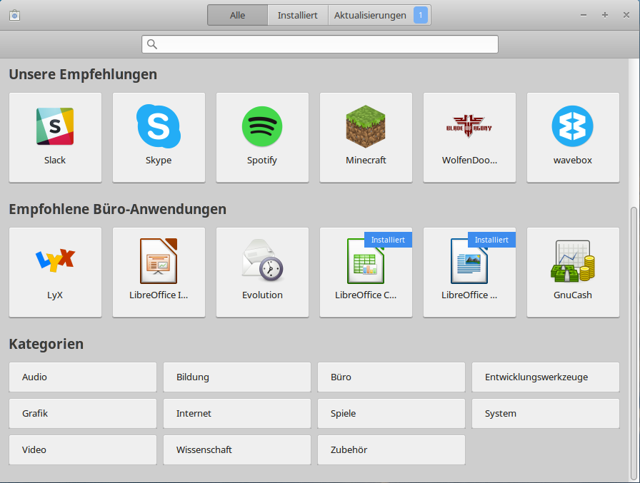
Task: Click the search input field
Action: point(320,44)
